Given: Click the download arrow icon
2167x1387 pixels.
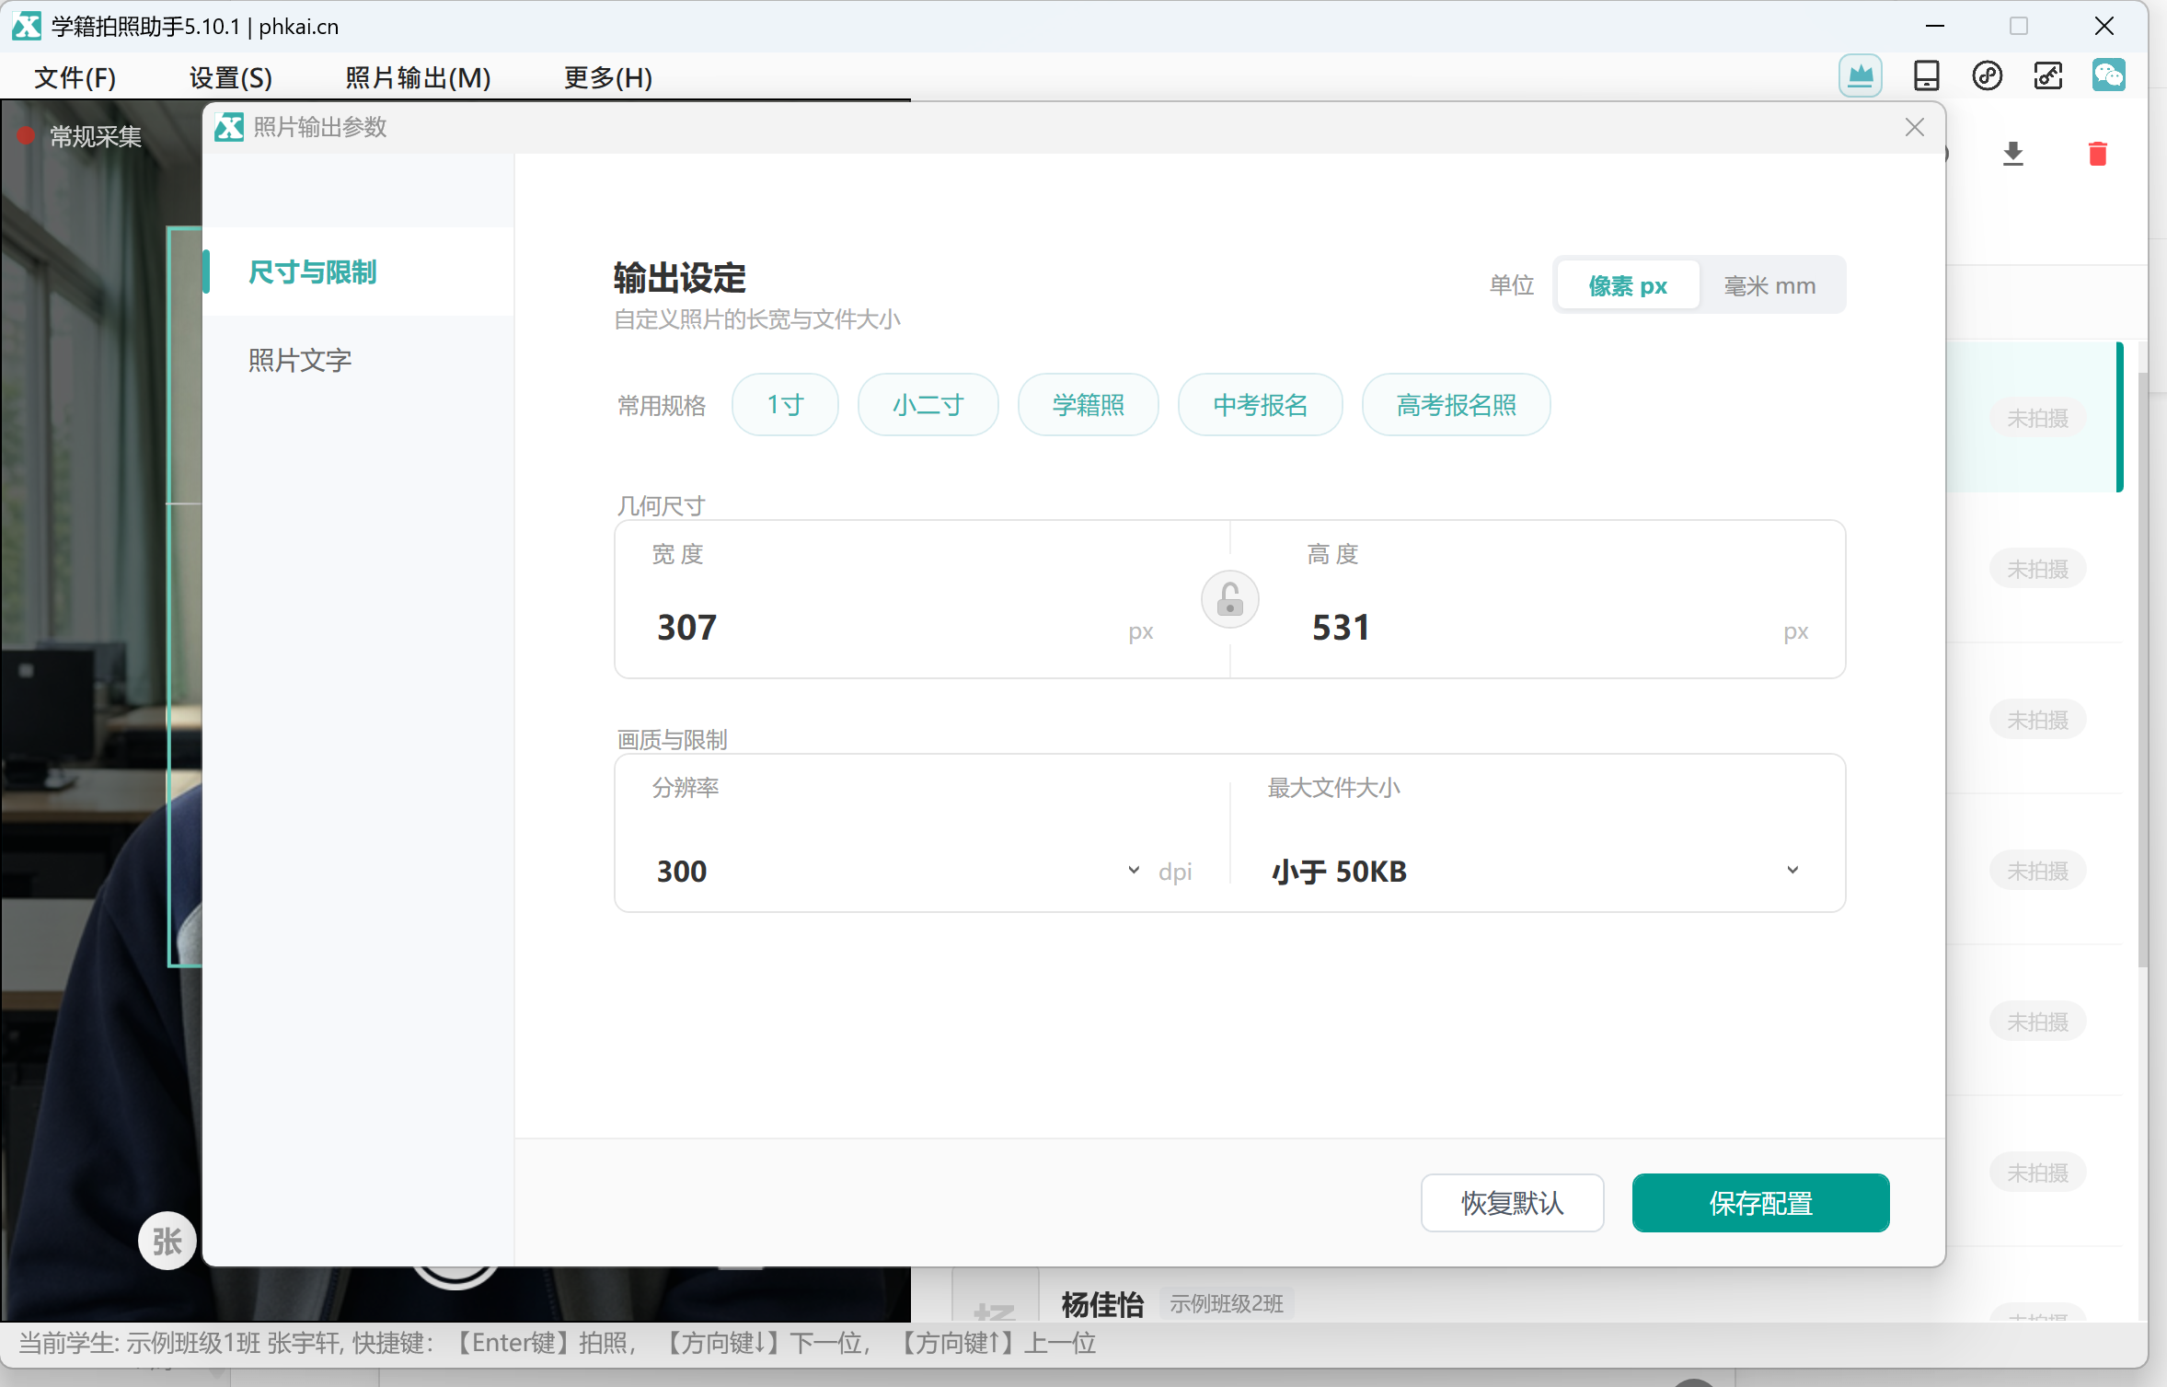Looking at the screenshot, I should (x=2013, y=154).
